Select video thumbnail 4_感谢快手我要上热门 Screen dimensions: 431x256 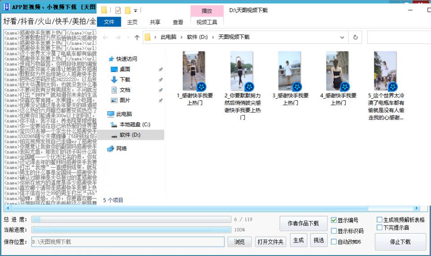pyautogui.click(x=338, y=71)
